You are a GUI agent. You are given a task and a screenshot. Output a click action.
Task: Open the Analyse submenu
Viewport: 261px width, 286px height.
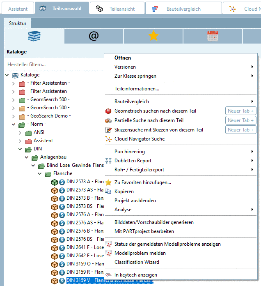tap(181, 210)
